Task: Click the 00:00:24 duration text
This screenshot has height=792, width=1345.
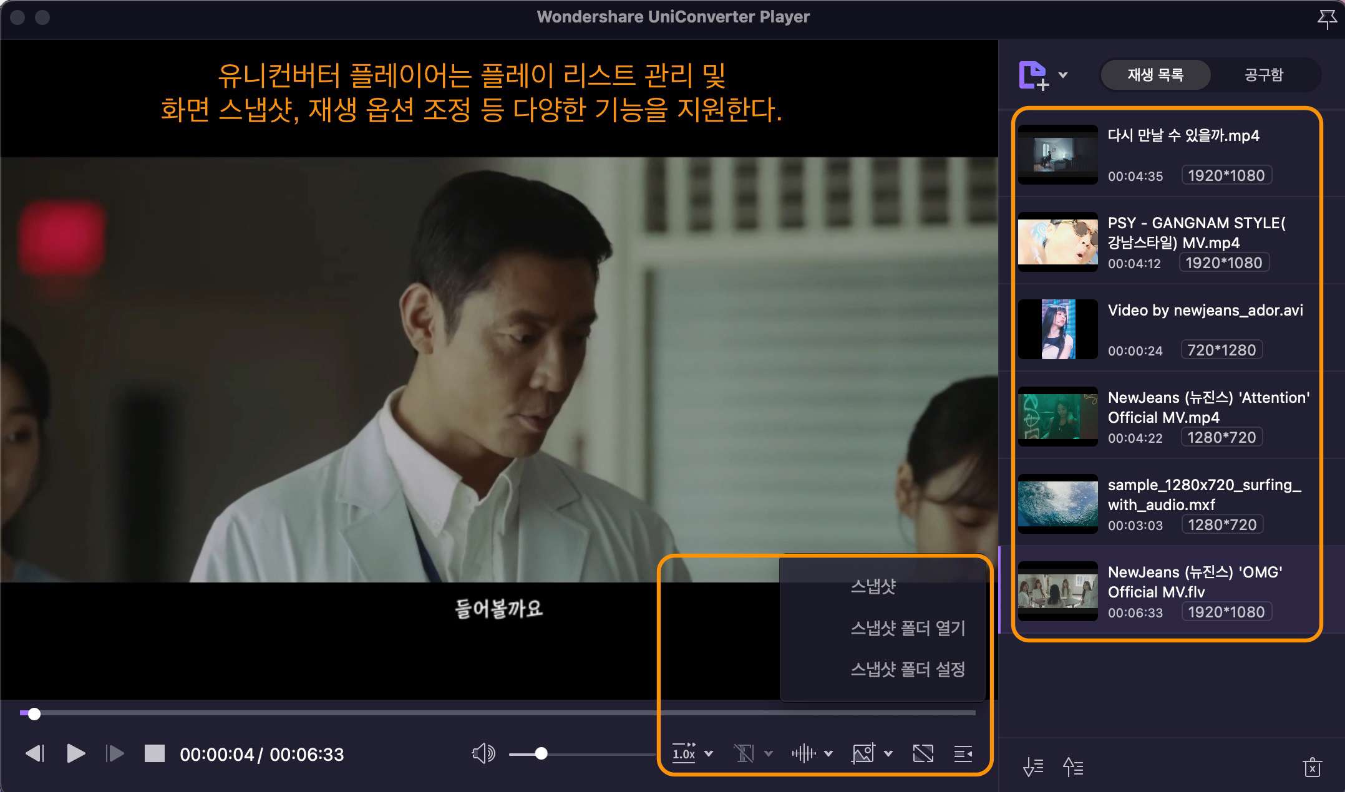Action: (1135, 351)
